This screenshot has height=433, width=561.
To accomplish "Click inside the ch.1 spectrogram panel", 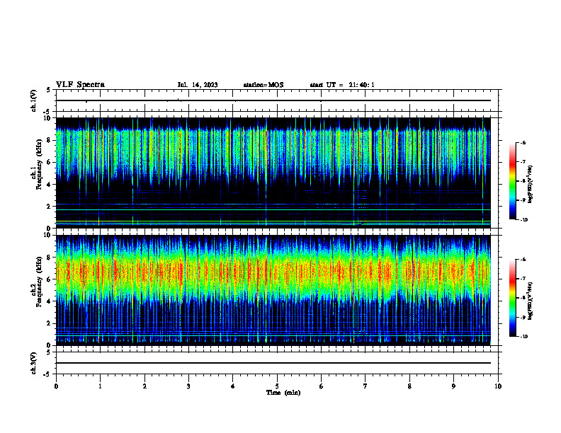I will (x=273, y=173).
